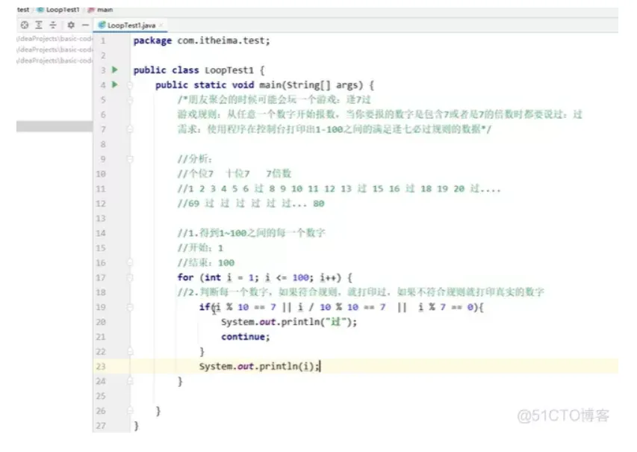
Task: Click the class icon beside LoopTest1 breadcrumb
Action: click(x=40, y=10)
